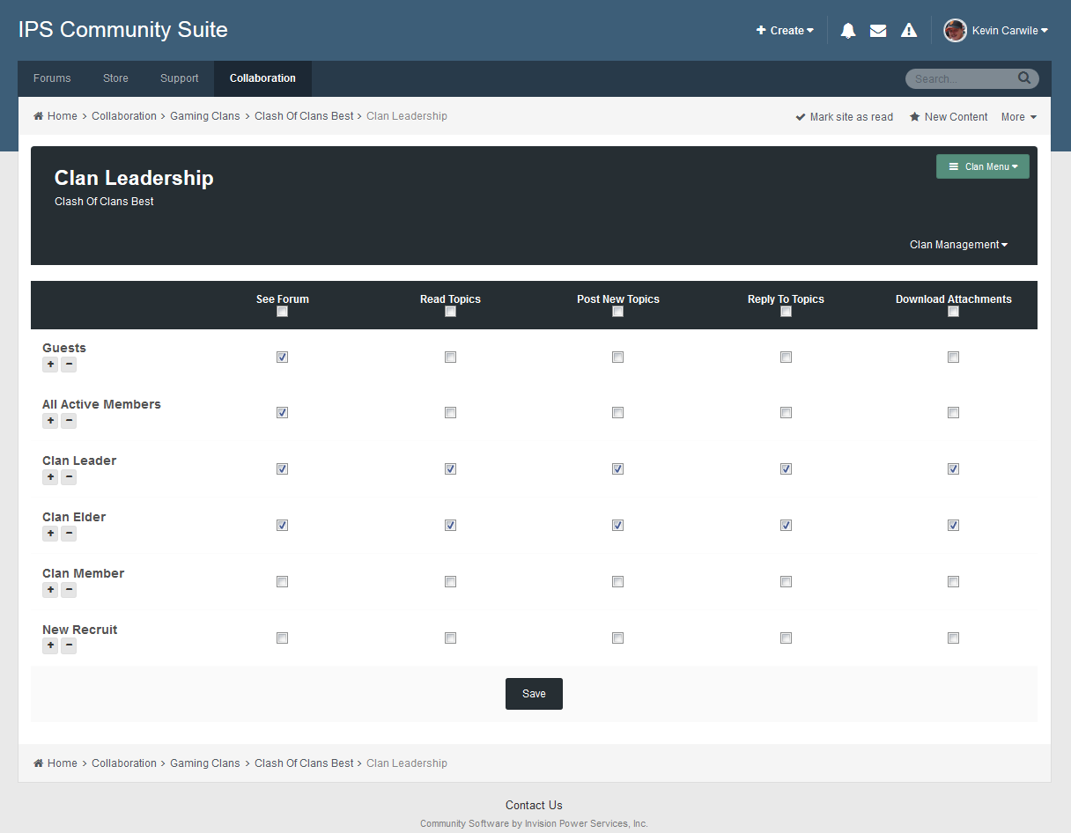Open the Create dropdown menu

785,31
